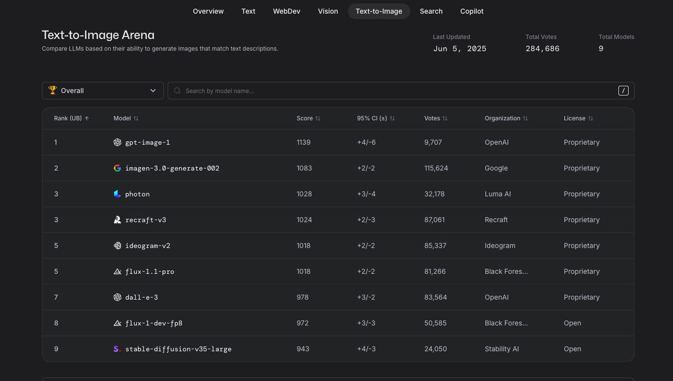The height and width of the screenshot is (381, 673).
Task: Click the organization cell Luma AI
Action: click(498, 194)
